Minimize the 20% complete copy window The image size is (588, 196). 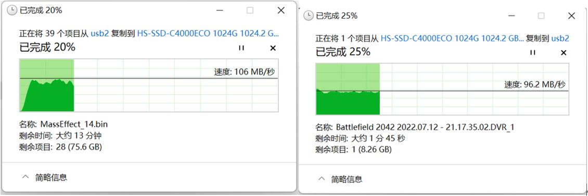pos(219,10)
